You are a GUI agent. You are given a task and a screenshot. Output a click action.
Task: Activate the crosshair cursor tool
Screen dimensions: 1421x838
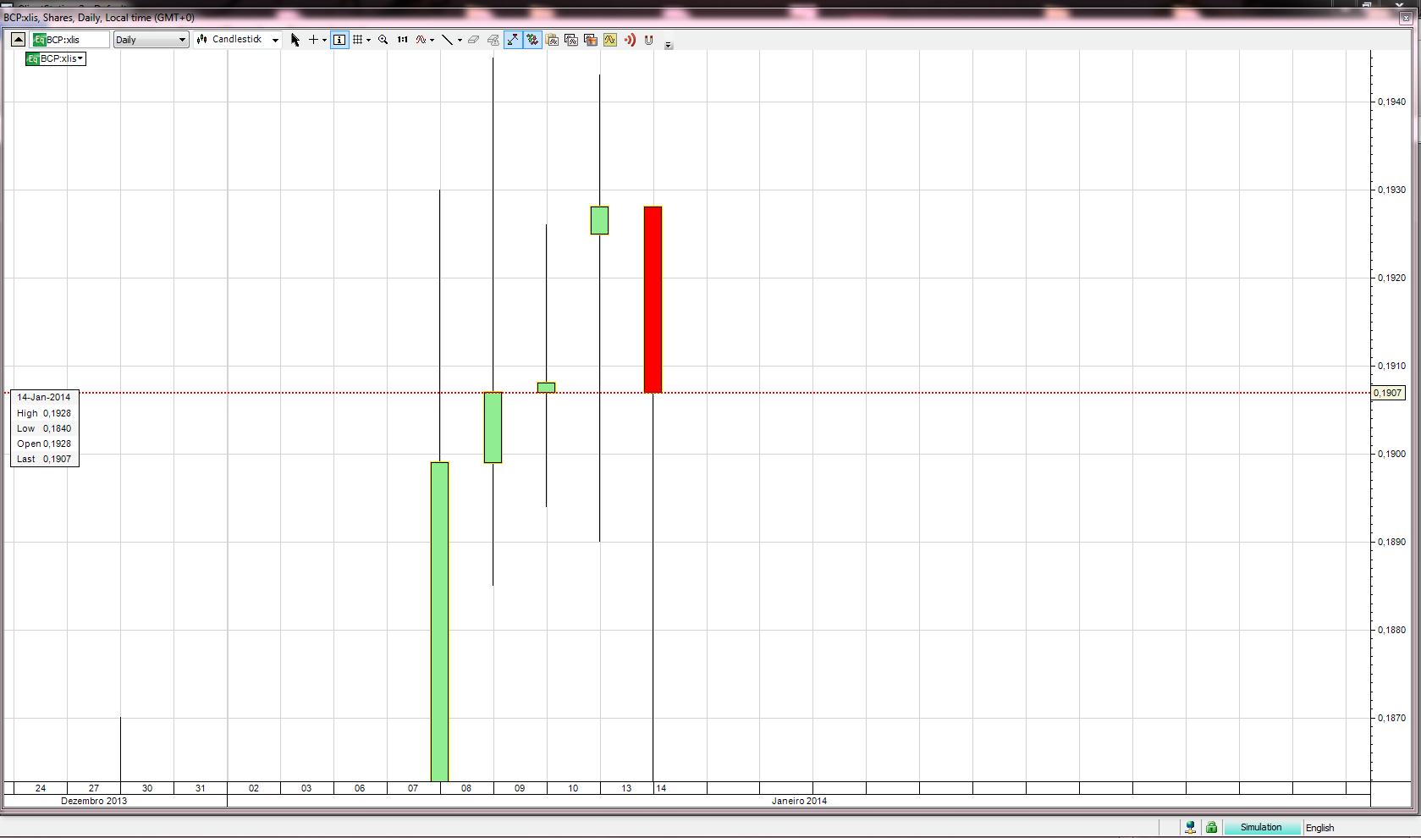313,40
